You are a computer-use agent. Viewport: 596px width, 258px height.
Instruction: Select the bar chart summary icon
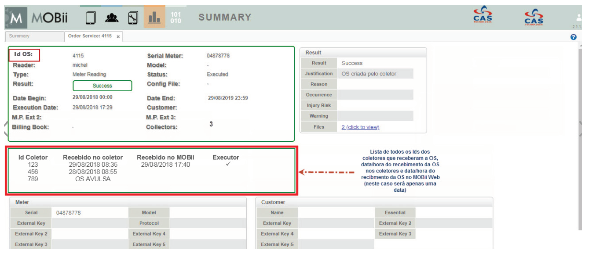154,18
